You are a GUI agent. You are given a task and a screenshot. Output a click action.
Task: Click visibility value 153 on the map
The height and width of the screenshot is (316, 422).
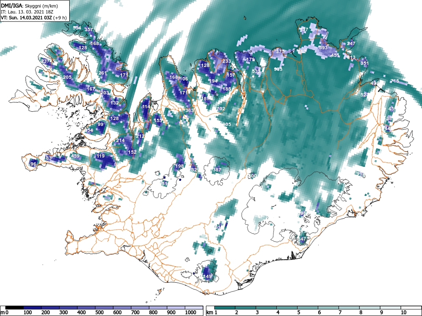(x=158, y=121)
